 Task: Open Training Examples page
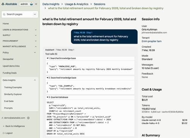pos(13,87)
